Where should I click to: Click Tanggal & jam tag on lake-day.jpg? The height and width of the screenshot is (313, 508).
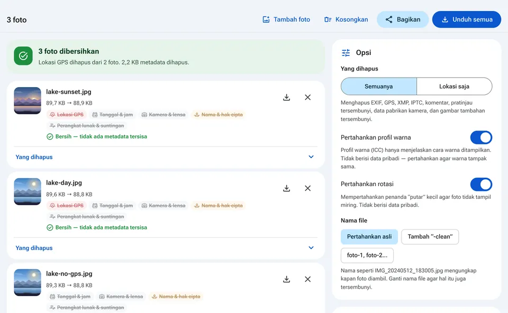pyautogui.click(x=113, y=206)
